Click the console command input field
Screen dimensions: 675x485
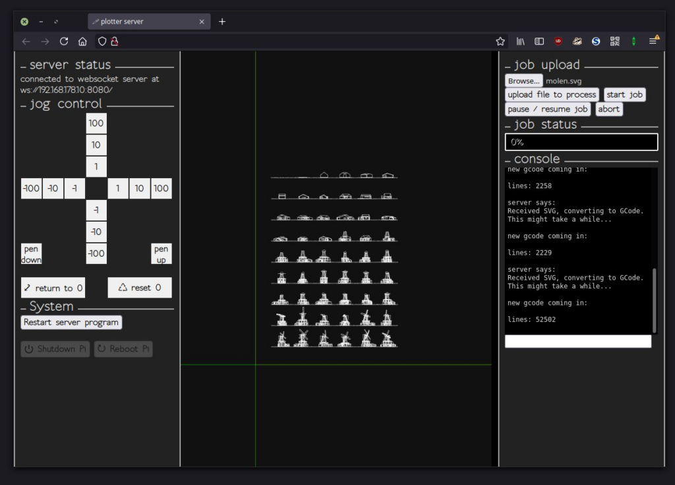point(577,341)
